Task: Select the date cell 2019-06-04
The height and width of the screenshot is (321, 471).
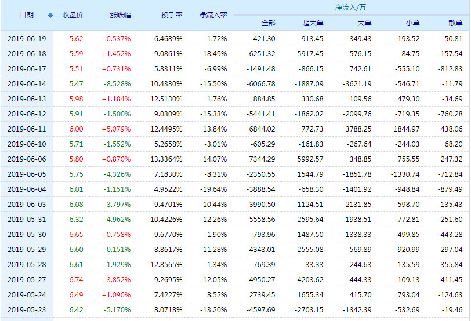Action: pyautogui.click(x=27, y=189)
